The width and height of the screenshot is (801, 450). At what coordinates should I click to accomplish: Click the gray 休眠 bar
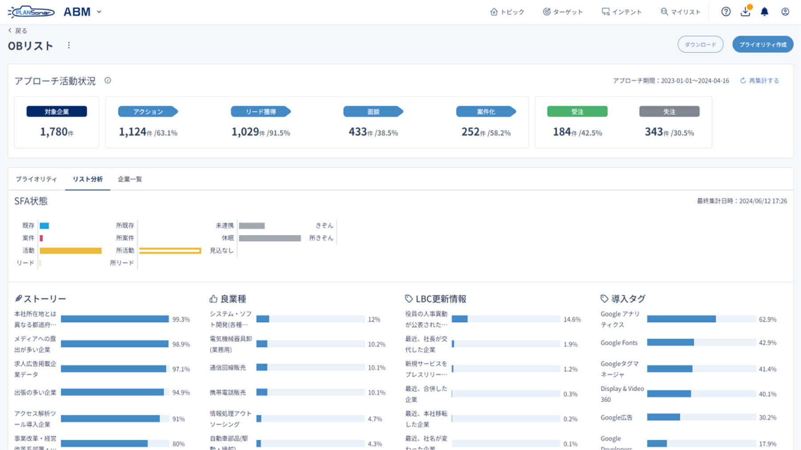coord(270,238)
